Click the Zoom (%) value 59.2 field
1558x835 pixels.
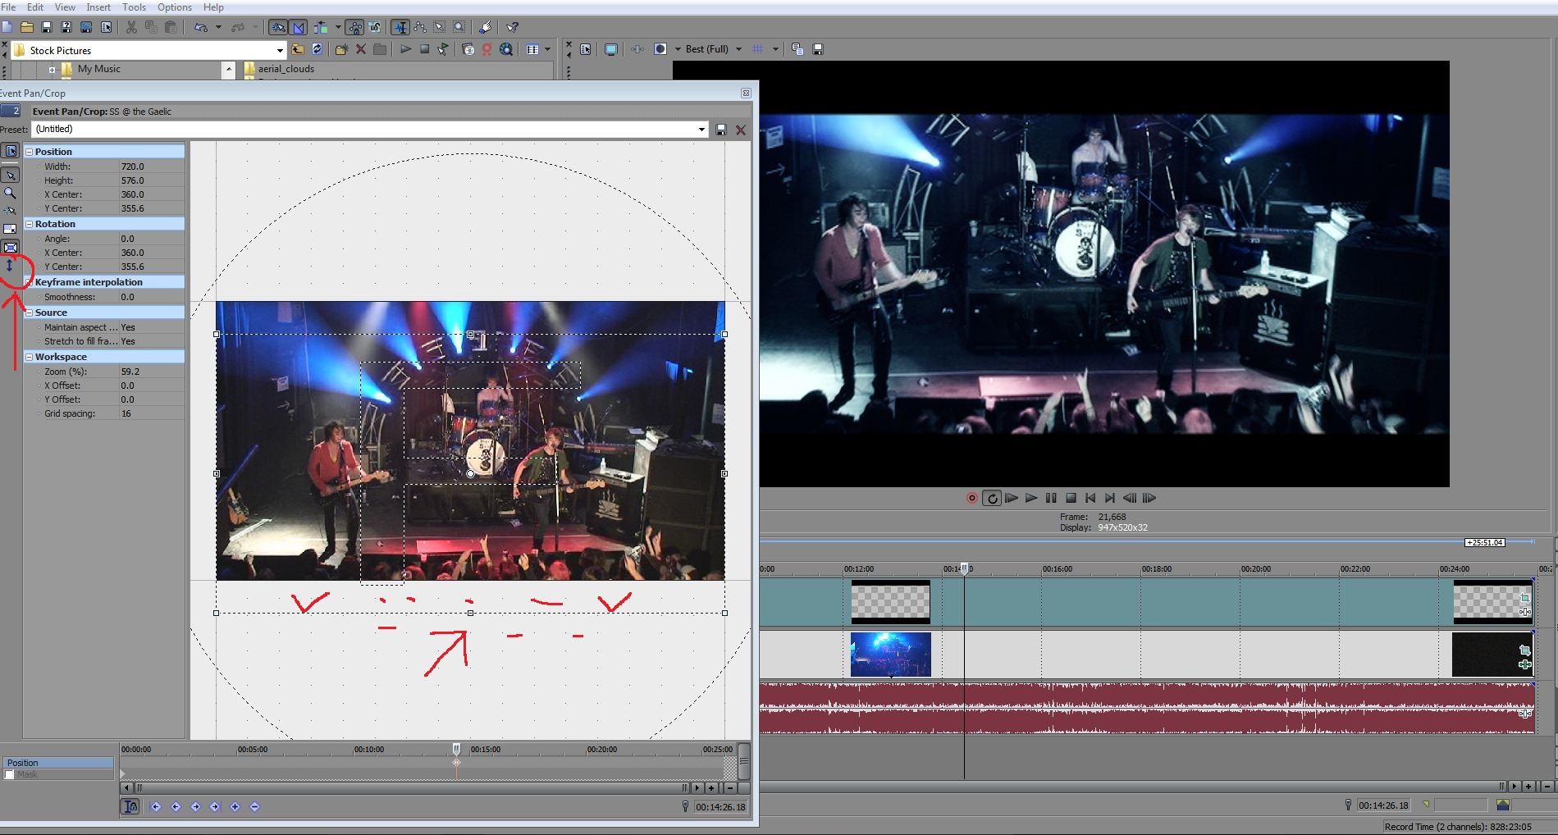pos(151,372)
